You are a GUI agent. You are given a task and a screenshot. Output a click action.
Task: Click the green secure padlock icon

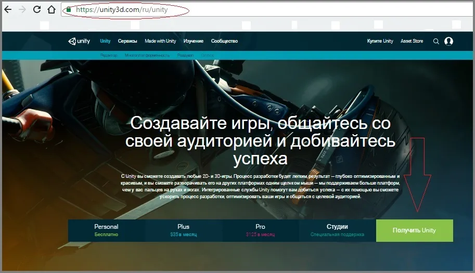click(69, 9)
